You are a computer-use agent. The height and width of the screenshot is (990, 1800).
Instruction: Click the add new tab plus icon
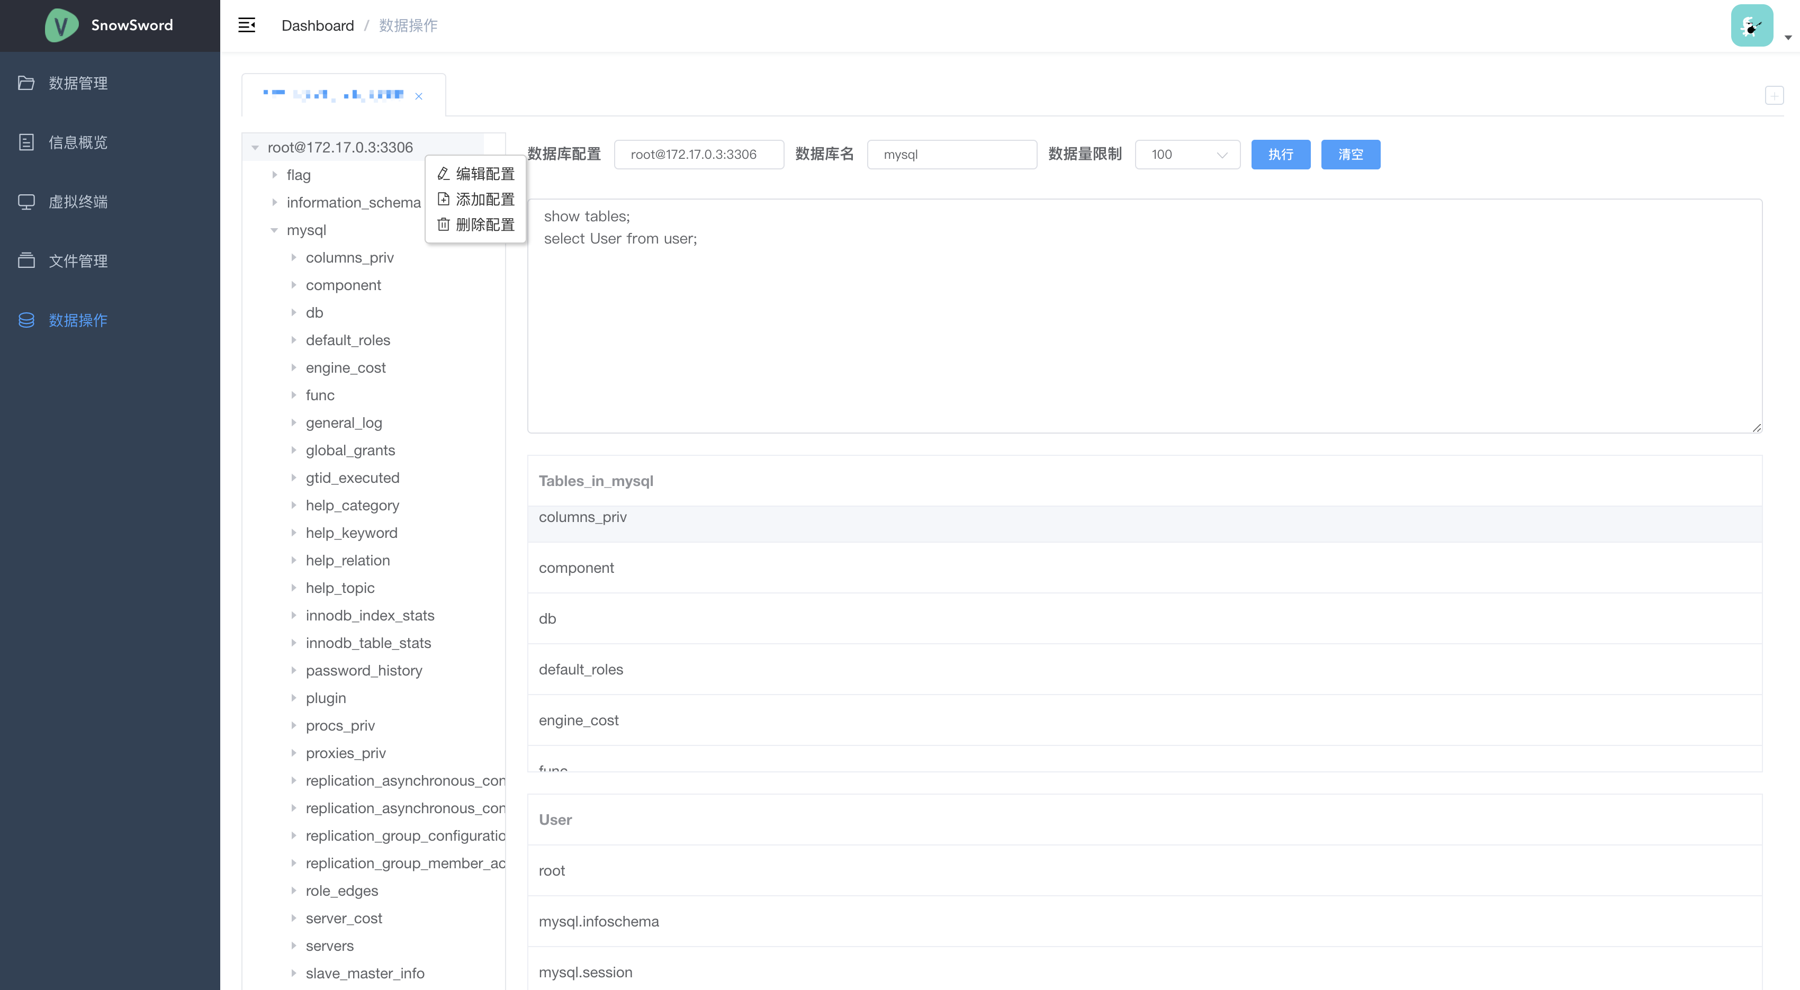click(1774, 96)
